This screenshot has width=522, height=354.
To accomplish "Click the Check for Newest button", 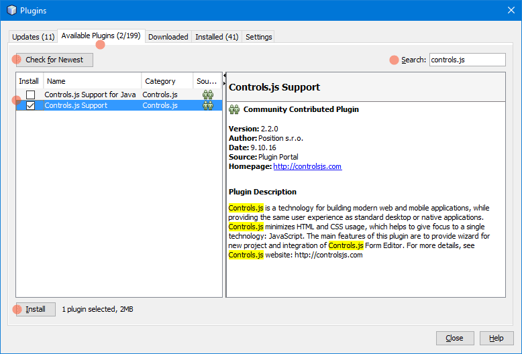I will tap(54, 60).
